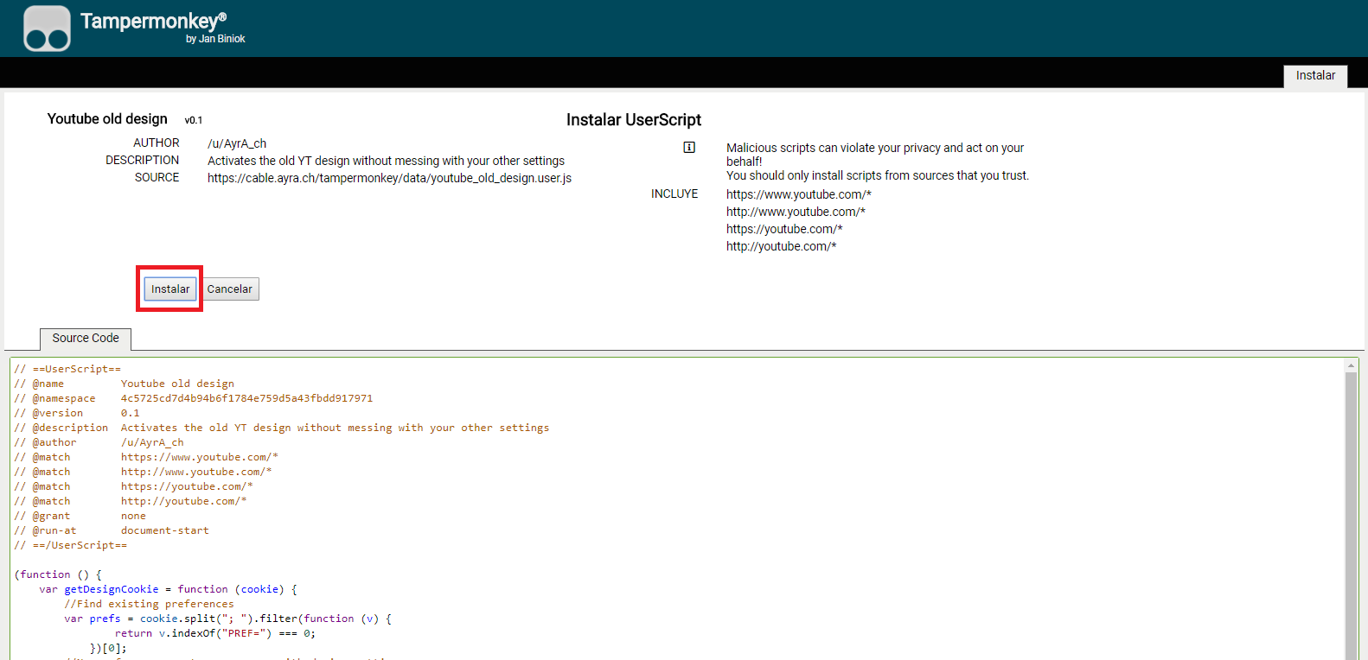Viewport: 1368px width, 660px height.
Task: Open the Source Code tab
Action: tap(86, 339)
